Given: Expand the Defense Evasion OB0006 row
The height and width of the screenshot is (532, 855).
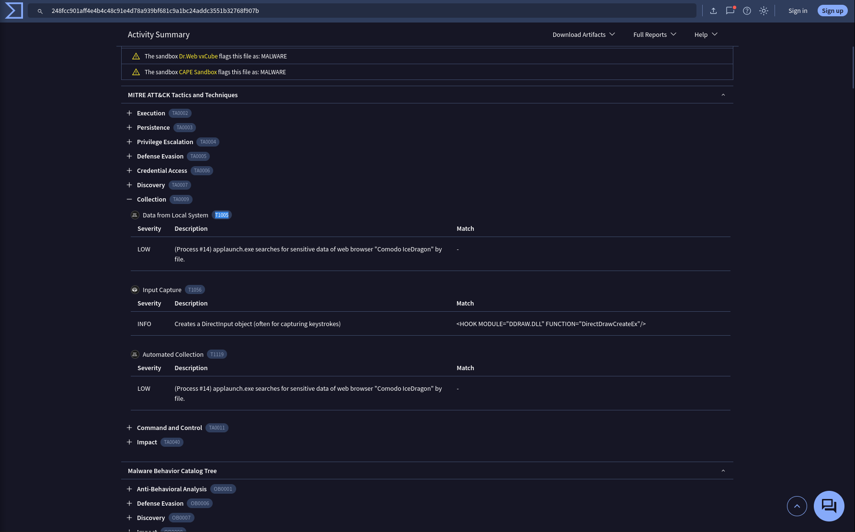Looking at the screenshot, I should point(129,503).
